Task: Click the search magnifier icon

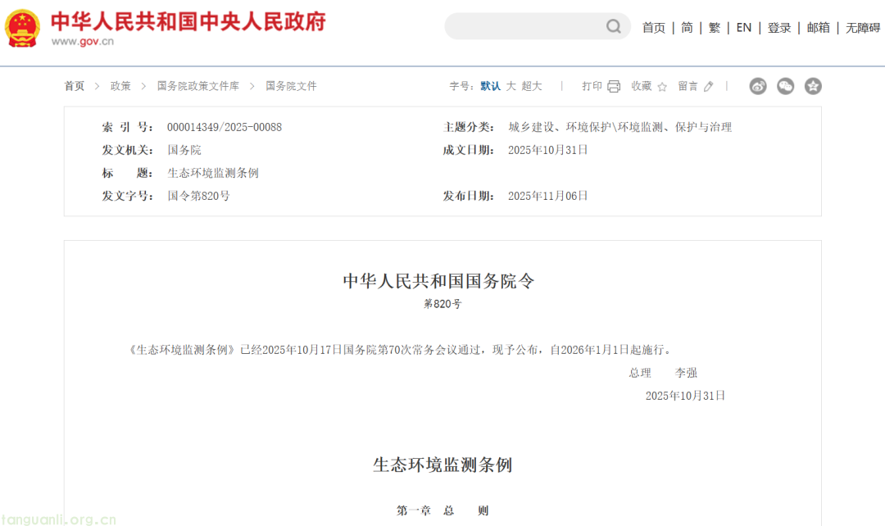Action: 614,27
